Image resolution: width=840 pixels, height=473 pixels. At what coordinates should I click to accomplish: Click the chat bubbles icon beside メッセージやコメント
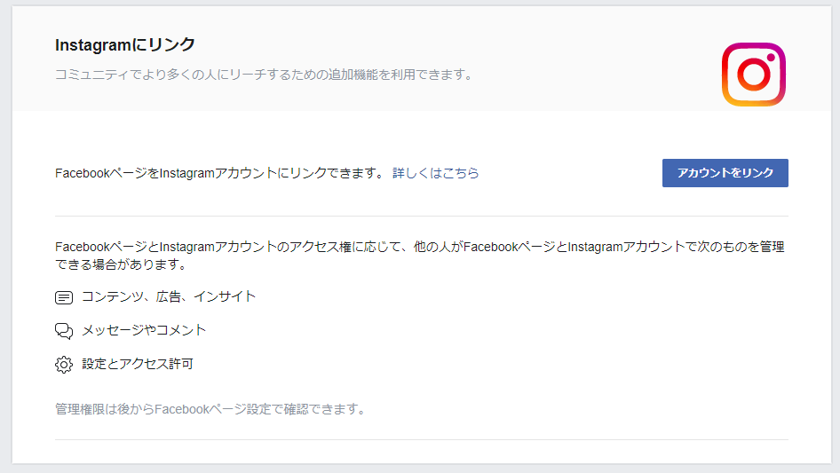click(x=64, y=331)
